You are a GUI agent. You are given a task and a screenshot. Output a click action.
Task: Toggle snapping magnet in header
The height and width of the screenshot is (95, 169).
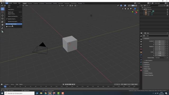pyautogui.click(x=71, y=6)
